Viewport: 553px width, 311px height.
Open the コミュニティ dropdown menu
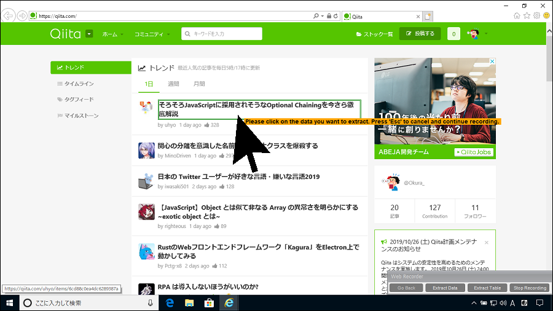coord(152,34)
